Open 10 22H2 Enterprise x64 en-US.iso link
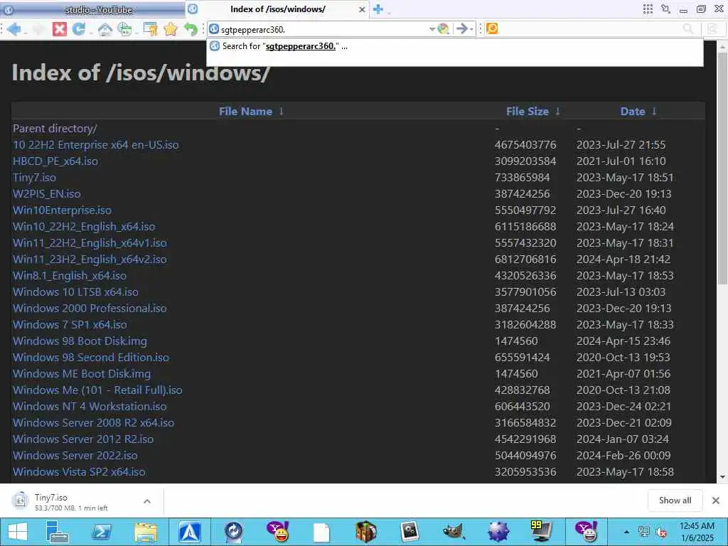This screenshot has height=546, width=728. [96, 145]
